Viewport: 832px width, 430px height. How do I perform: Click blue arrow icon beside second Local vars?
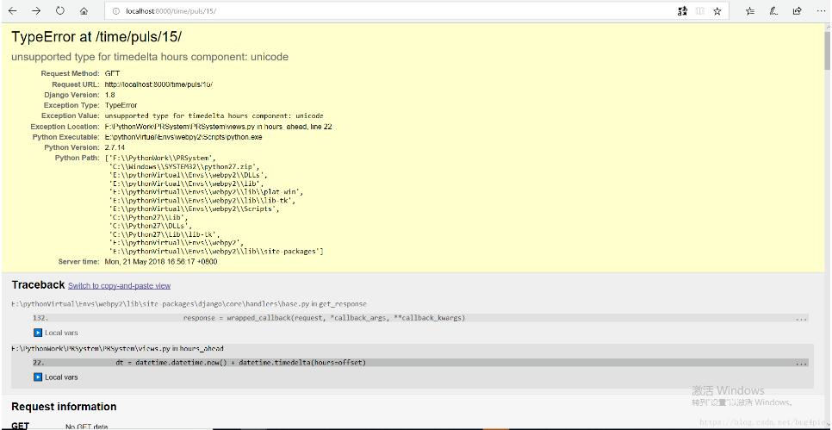point(38,377)
